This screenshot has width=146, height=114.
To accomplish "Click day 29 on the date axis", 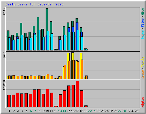I will 128,111.
